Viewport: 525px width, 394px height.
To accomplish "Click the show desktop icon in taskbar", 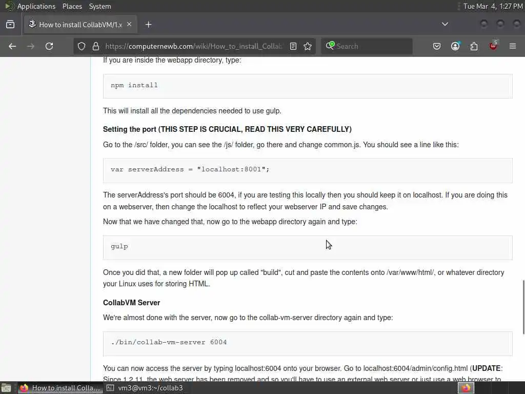I will [x=6, y=388].
